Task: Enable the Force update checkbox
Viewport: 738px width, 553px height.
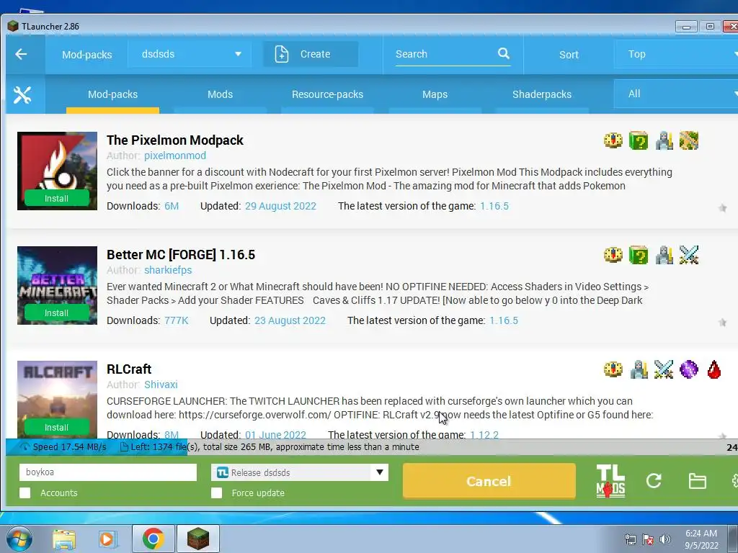Action: [216, 493]
